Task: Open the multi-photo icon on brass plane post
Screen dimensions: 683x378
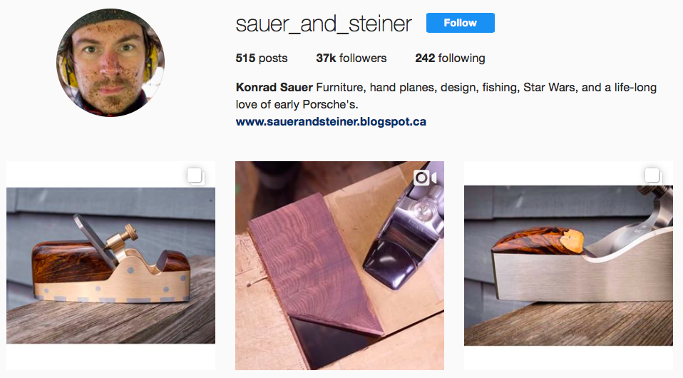Action: point(195,177)
